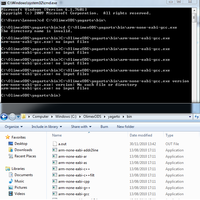Select arm-none-eabi-addr2line file name

coord(78,150)
